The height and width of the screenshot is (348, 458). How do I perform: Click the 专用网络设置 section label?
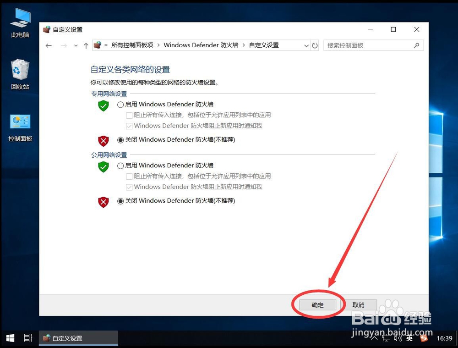[109, 94]
